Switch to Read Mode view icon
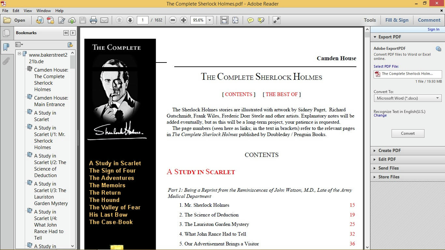The width and height of the screenshot is (445, 250). pos(276,20)
